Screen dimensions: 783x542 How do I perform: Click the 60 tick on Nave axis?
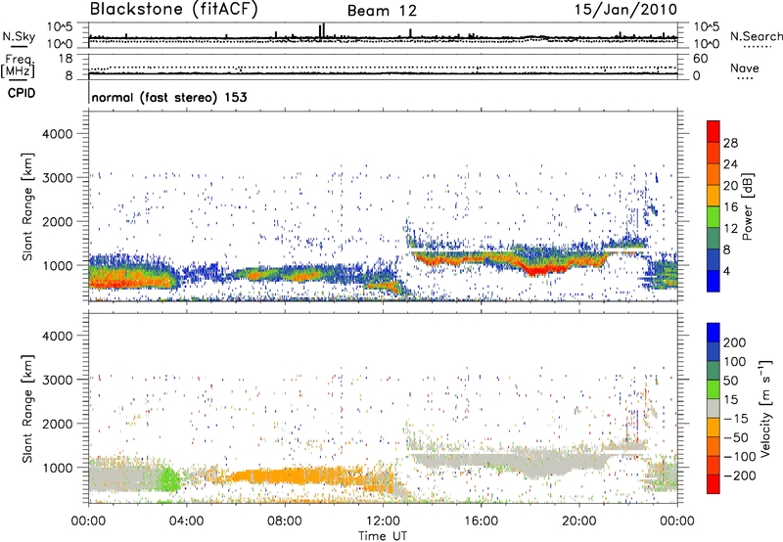click(x=700, y=59)
